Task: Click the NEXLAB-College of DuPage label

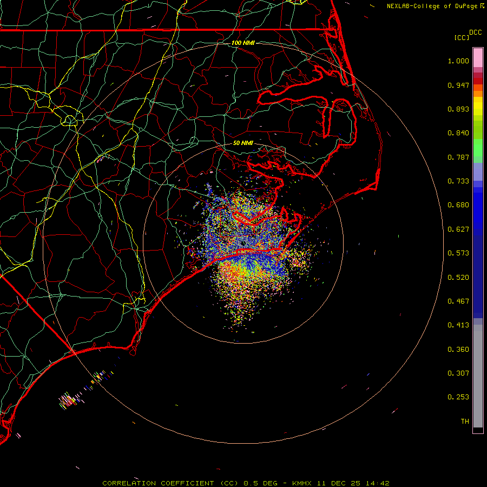Action: (x=432, y=6)
